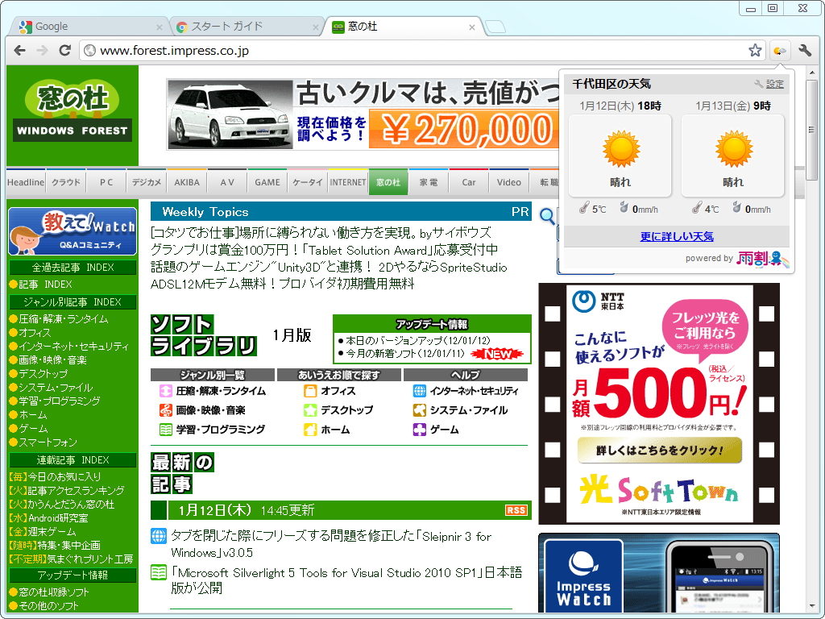Viewport: 825px width, 619px height.
Task: Click inside the address bar
Action: (x=322, y=49)
